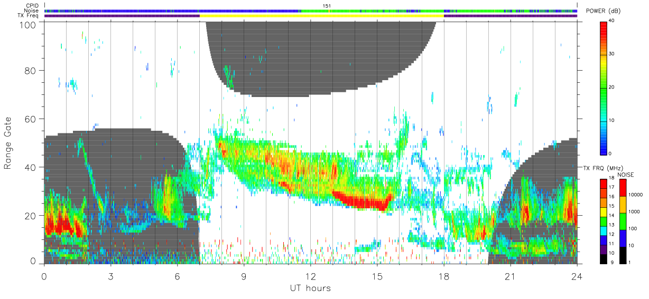Click the CPID value '151'

327,6
